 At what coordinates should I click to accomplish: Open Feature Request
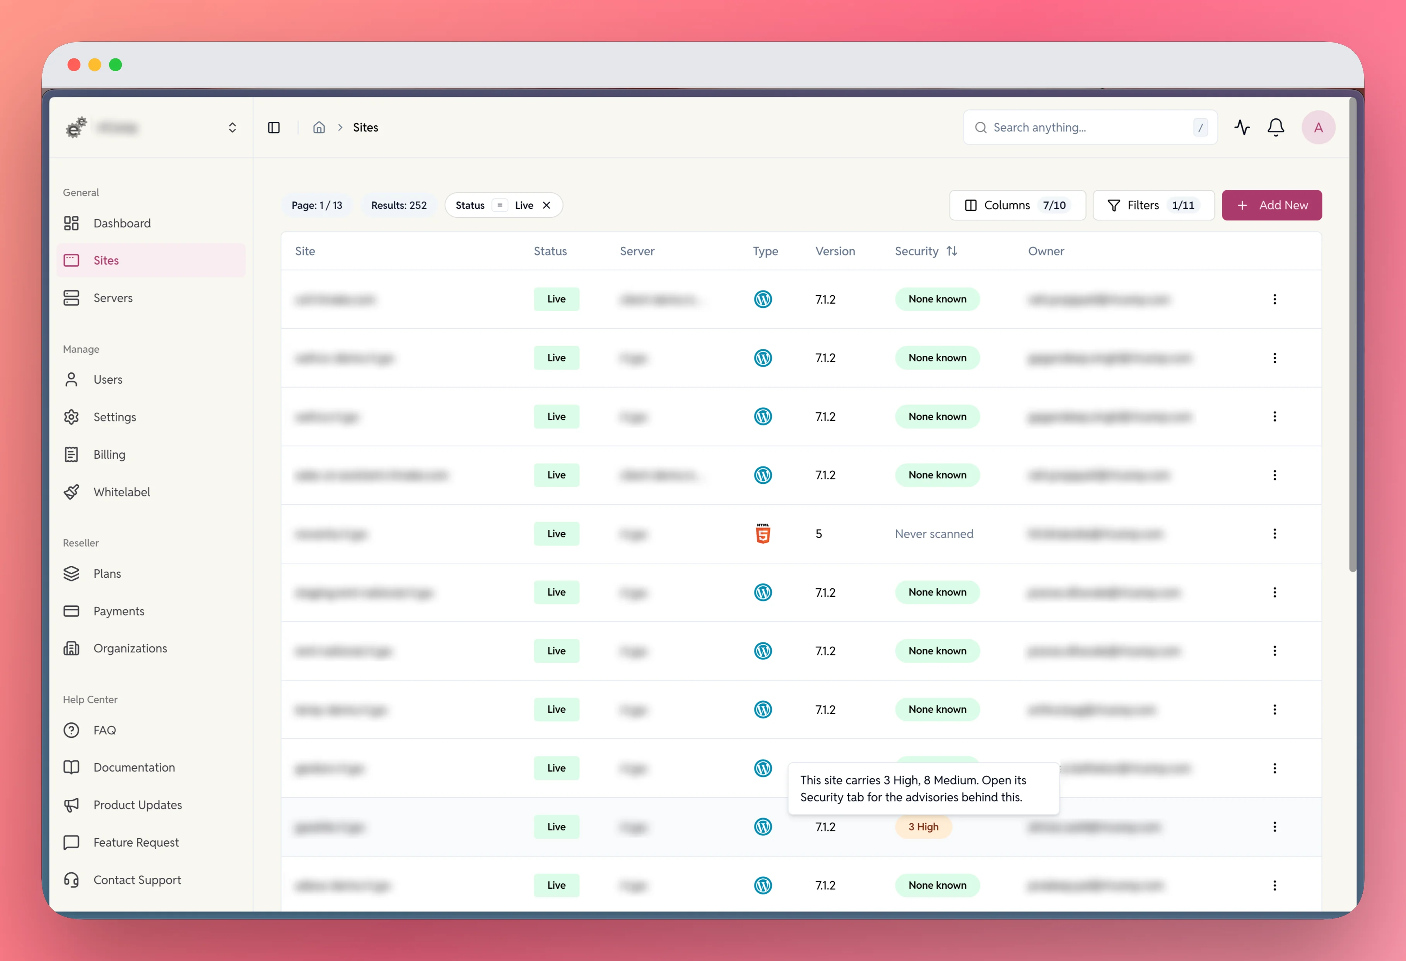(x=150, y=842)
